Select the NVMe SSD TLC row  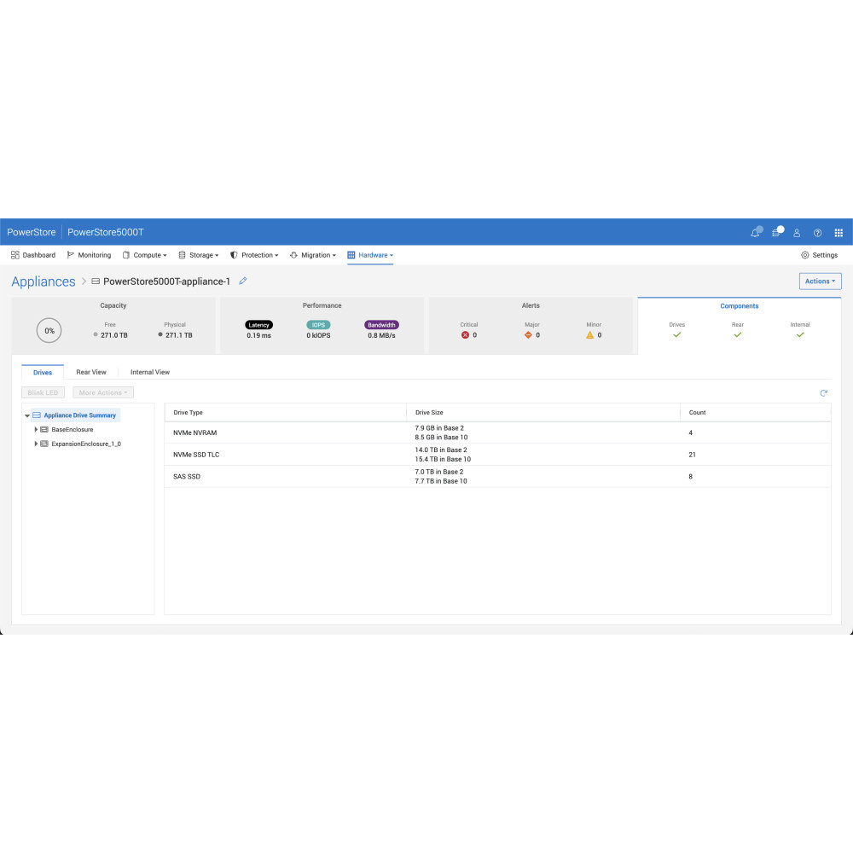497,455
